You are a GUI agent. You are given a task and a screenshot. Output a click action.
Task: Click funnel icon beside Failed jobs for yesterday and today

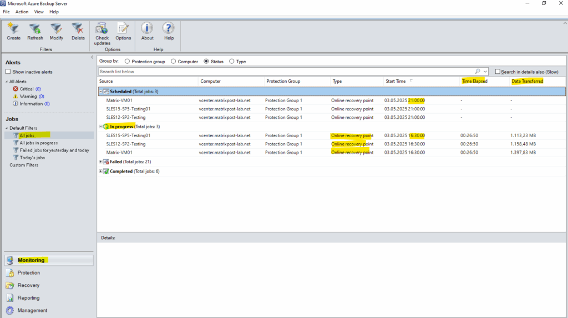click(16, 150)
